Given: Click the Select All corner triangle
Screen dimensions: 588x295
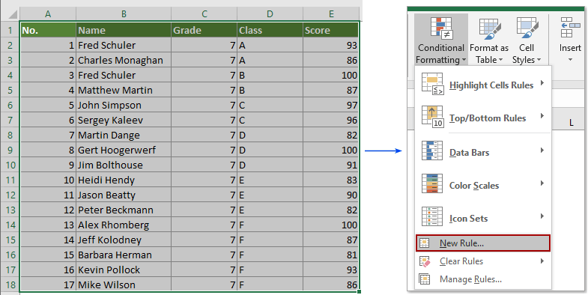Looking at the screenshot, I should pyautogui.click(x=12, y=14).
